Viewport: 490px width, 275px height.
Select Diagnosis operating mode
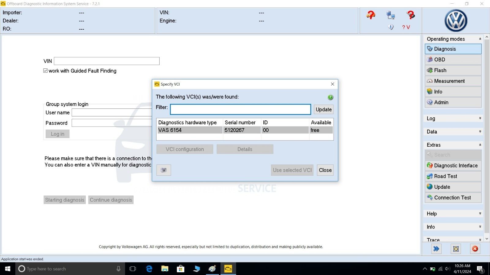[453, 49]
